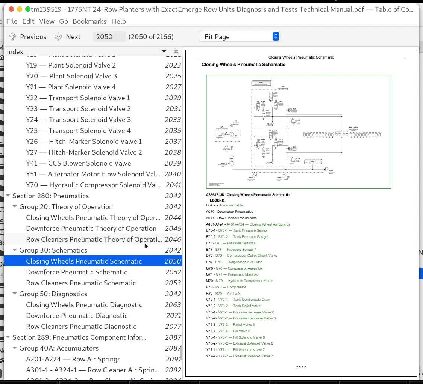Collapse Group 30: Schematics

[x=15, y=250]
